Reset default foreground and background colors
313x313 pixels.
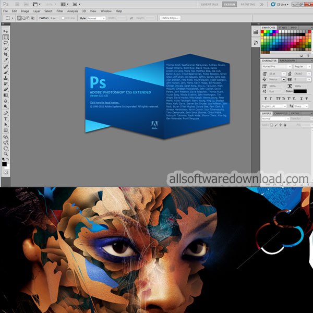click(x=4, y=159)
